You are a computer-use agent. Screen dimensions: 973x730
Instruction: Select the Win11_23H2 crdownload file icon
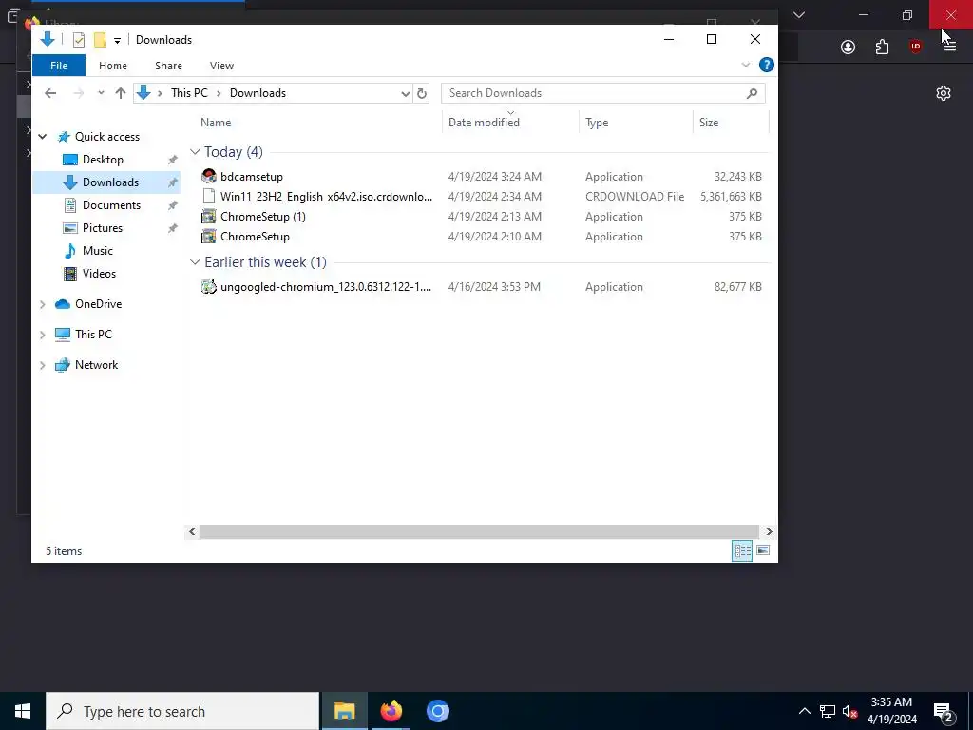(x=209, y=196)
